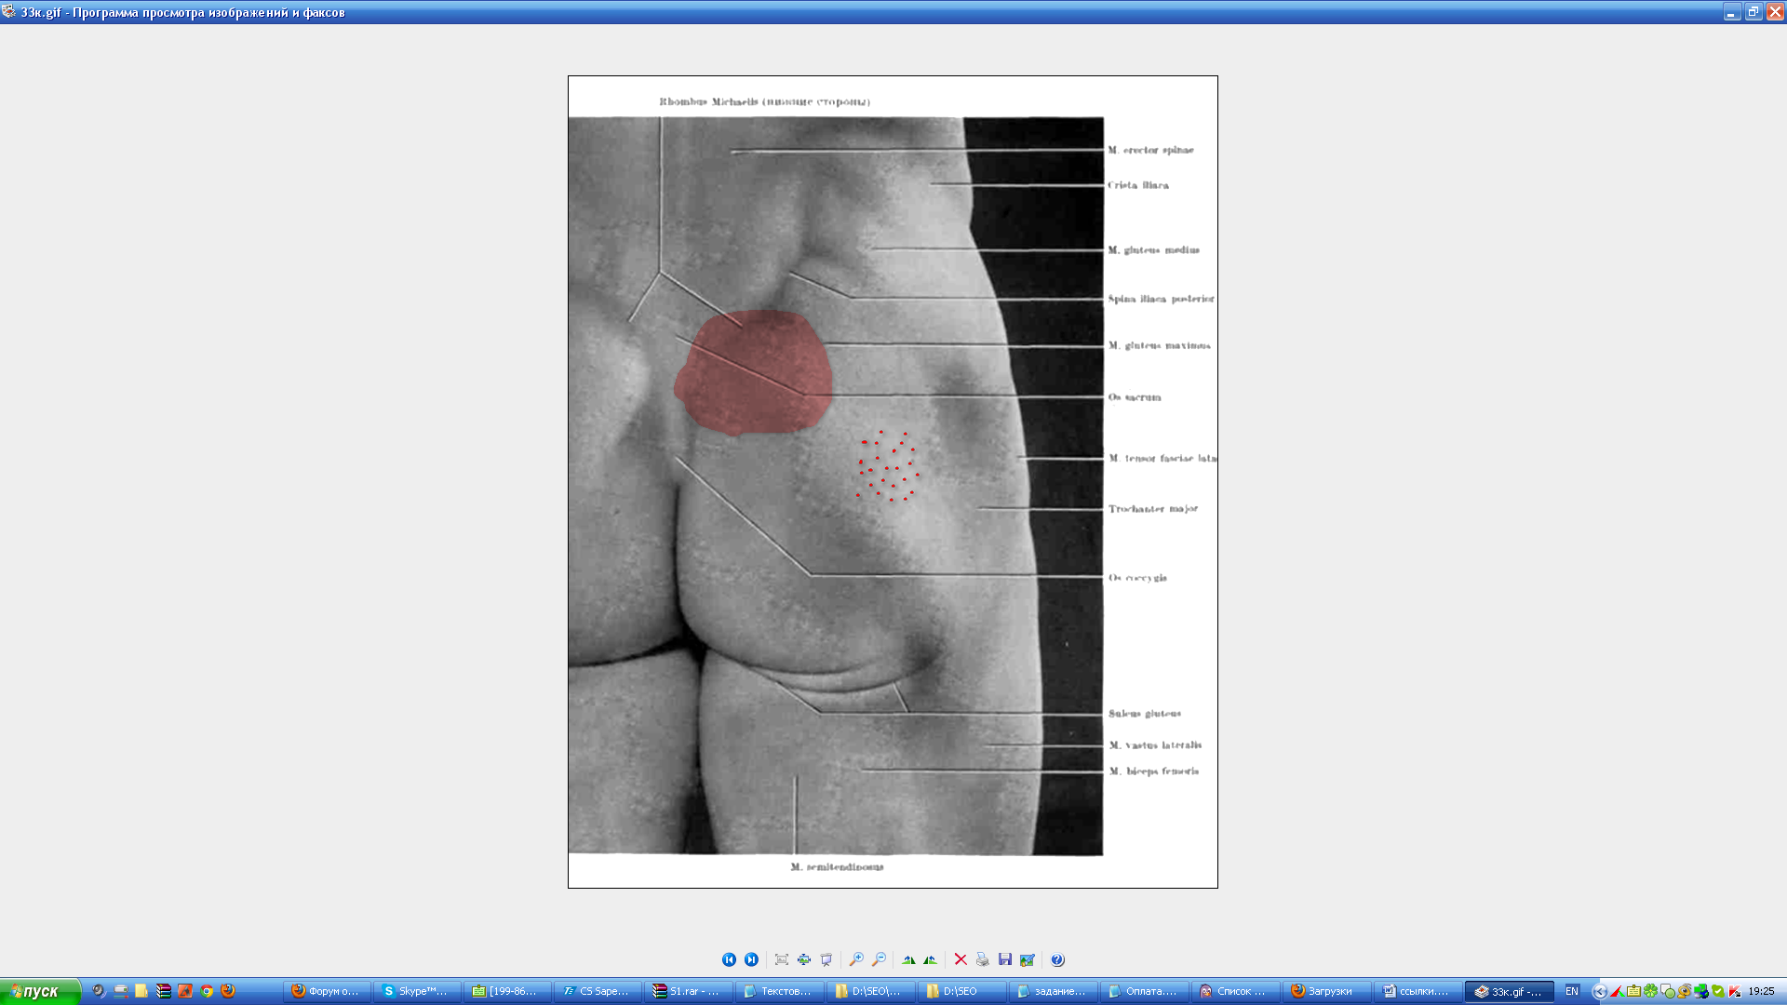The image size is (1787, 1005).
Task: Print the current image
Action: [982, 959]
